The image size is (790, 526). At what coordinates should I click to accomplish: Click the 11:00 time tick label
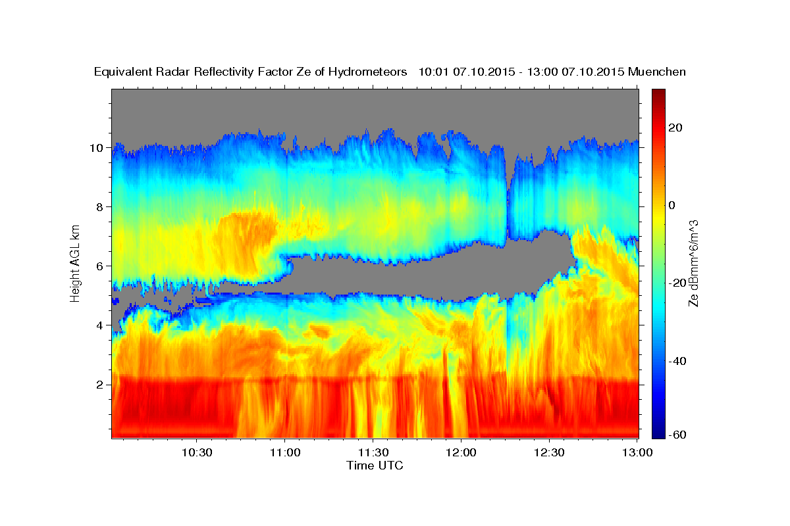[285, 452]
